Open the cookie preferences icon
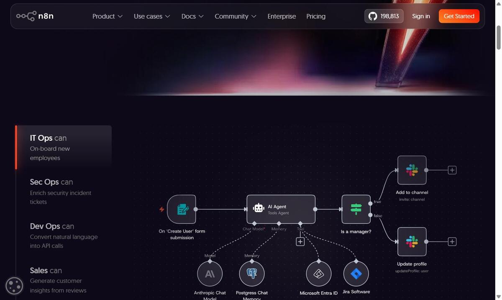The height and width of the screenshot is (300, 502). pyautogui.click(x=14, y=286)
